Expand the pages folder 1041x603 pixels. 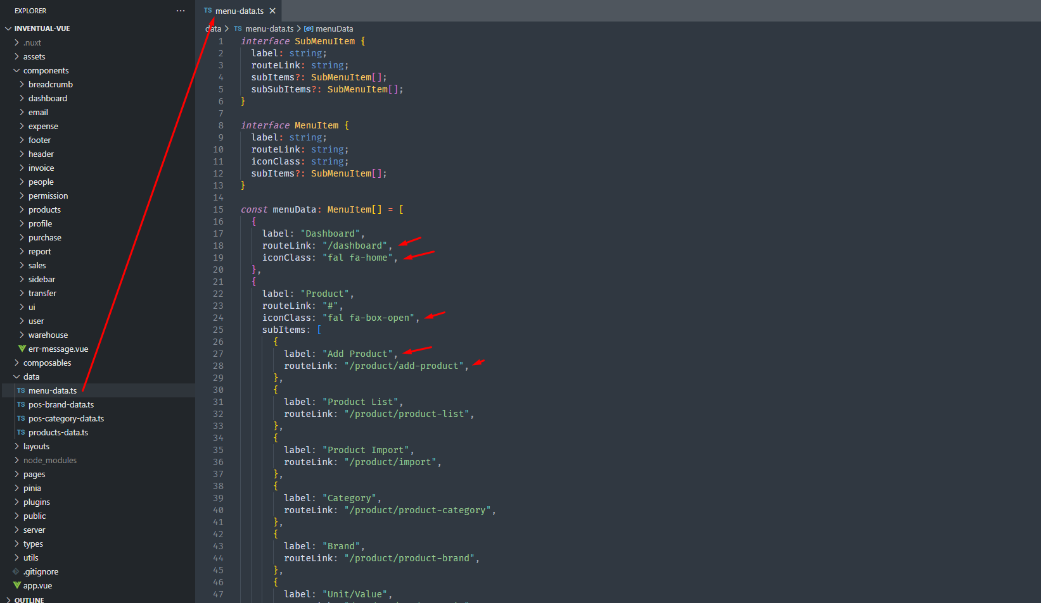coord(34,474)
